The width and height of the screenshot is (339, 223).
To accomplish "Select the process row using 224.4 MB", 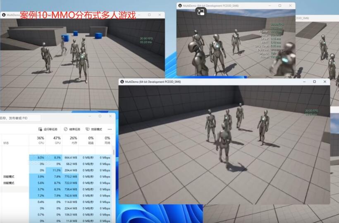I will click(x=56, y=208).
